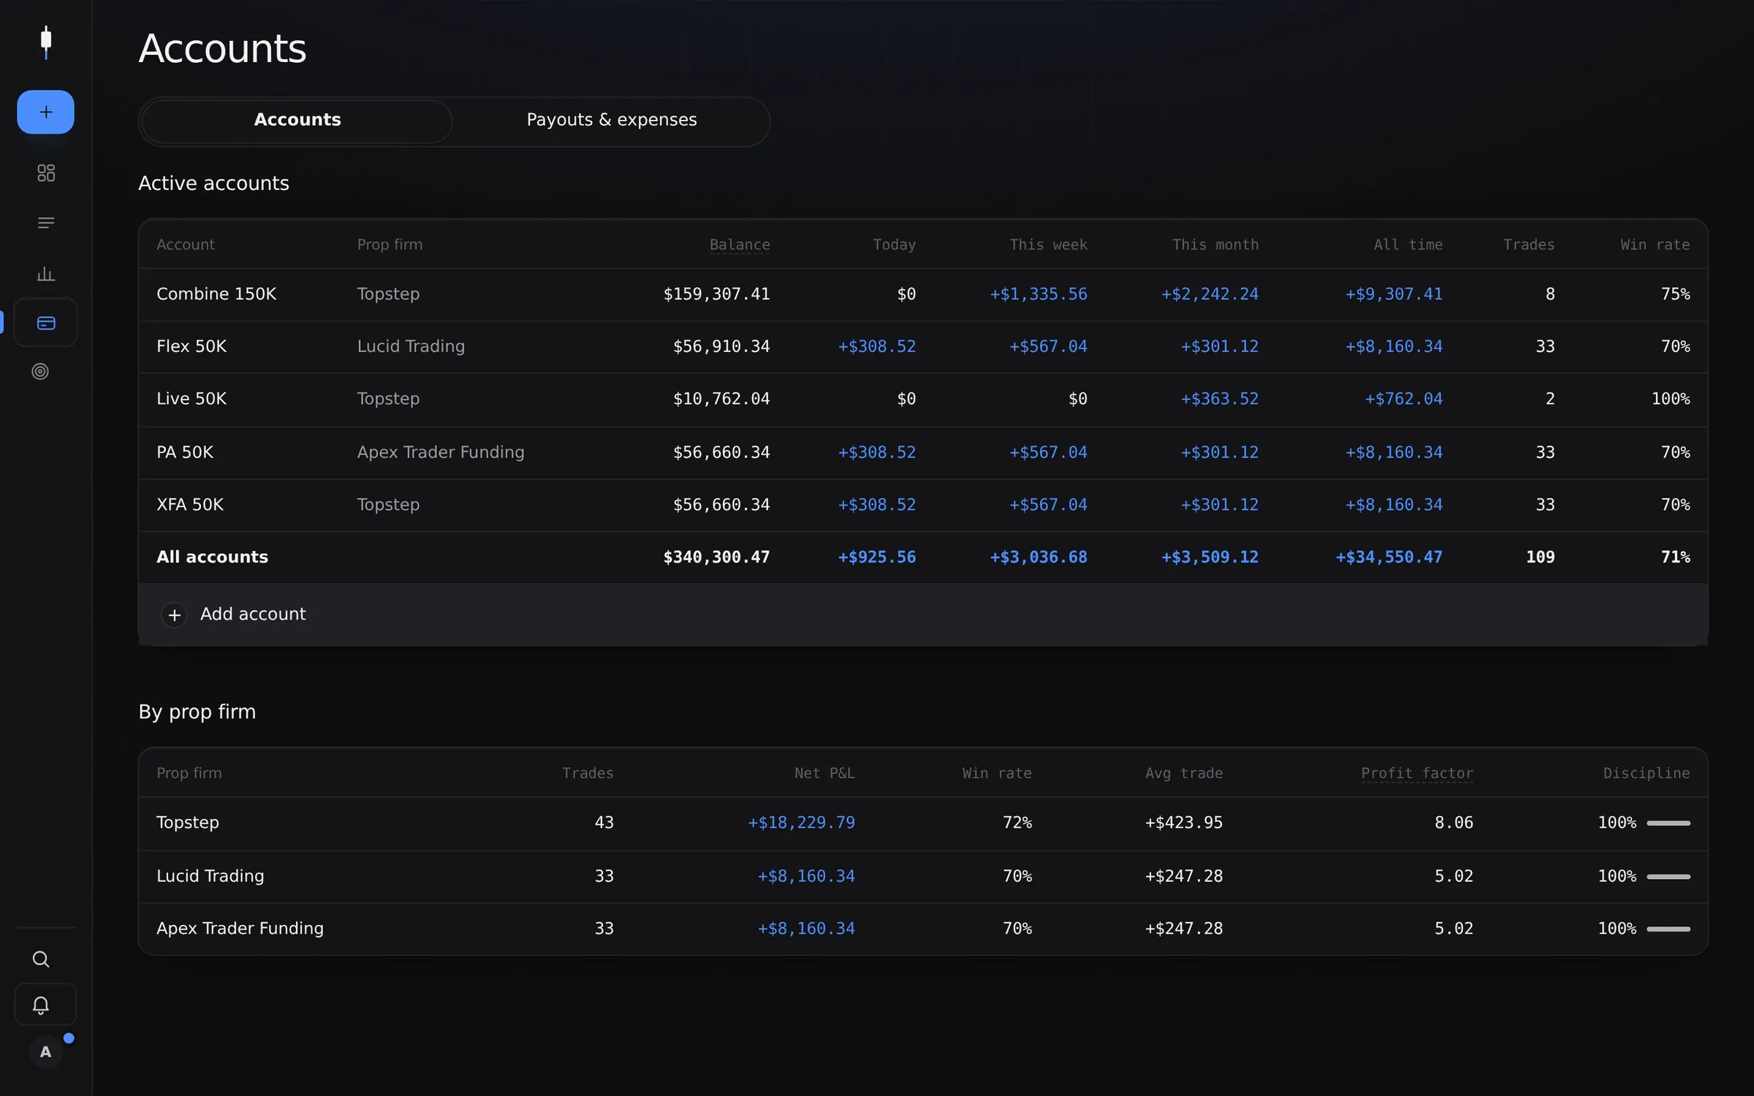Click the Lucid Trading firm in Flex 50K row
The width and height of the screenshot is (1754, 1096).
(x=411, y=346)
